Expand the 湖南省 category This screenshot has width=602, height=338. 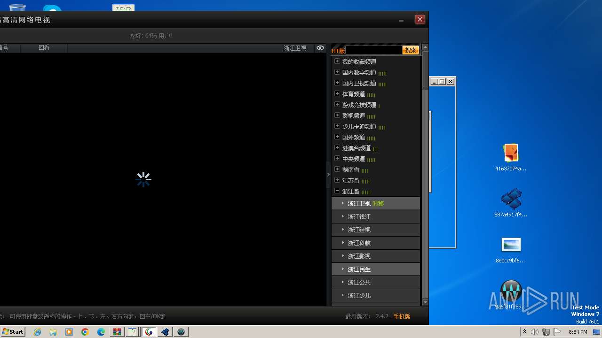pyautogui.click(x=337, y=169)
